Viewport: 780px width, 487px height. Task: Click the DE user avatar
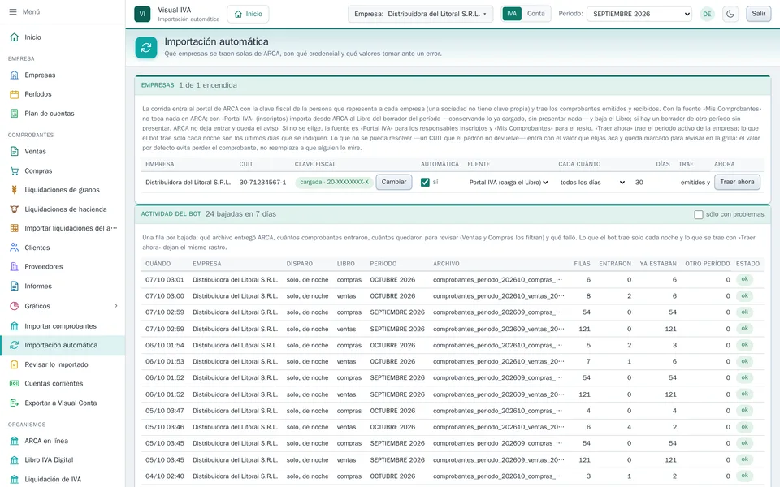(707, 14)
